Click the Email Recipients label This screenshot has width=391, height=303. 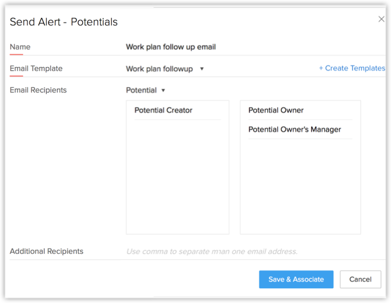38,90
